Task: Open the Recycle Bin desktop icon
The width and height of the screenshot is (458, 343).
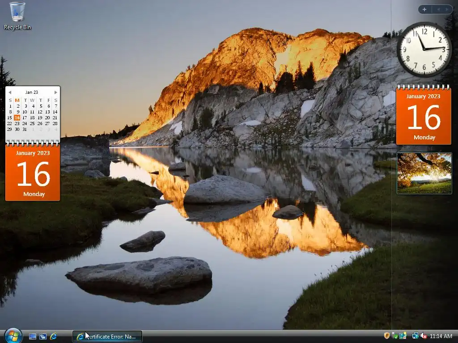Action: [17, 16]
